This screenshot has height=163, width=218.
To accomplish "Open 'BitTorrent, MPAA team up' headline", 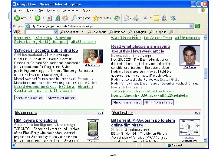I will coord(143,123).
